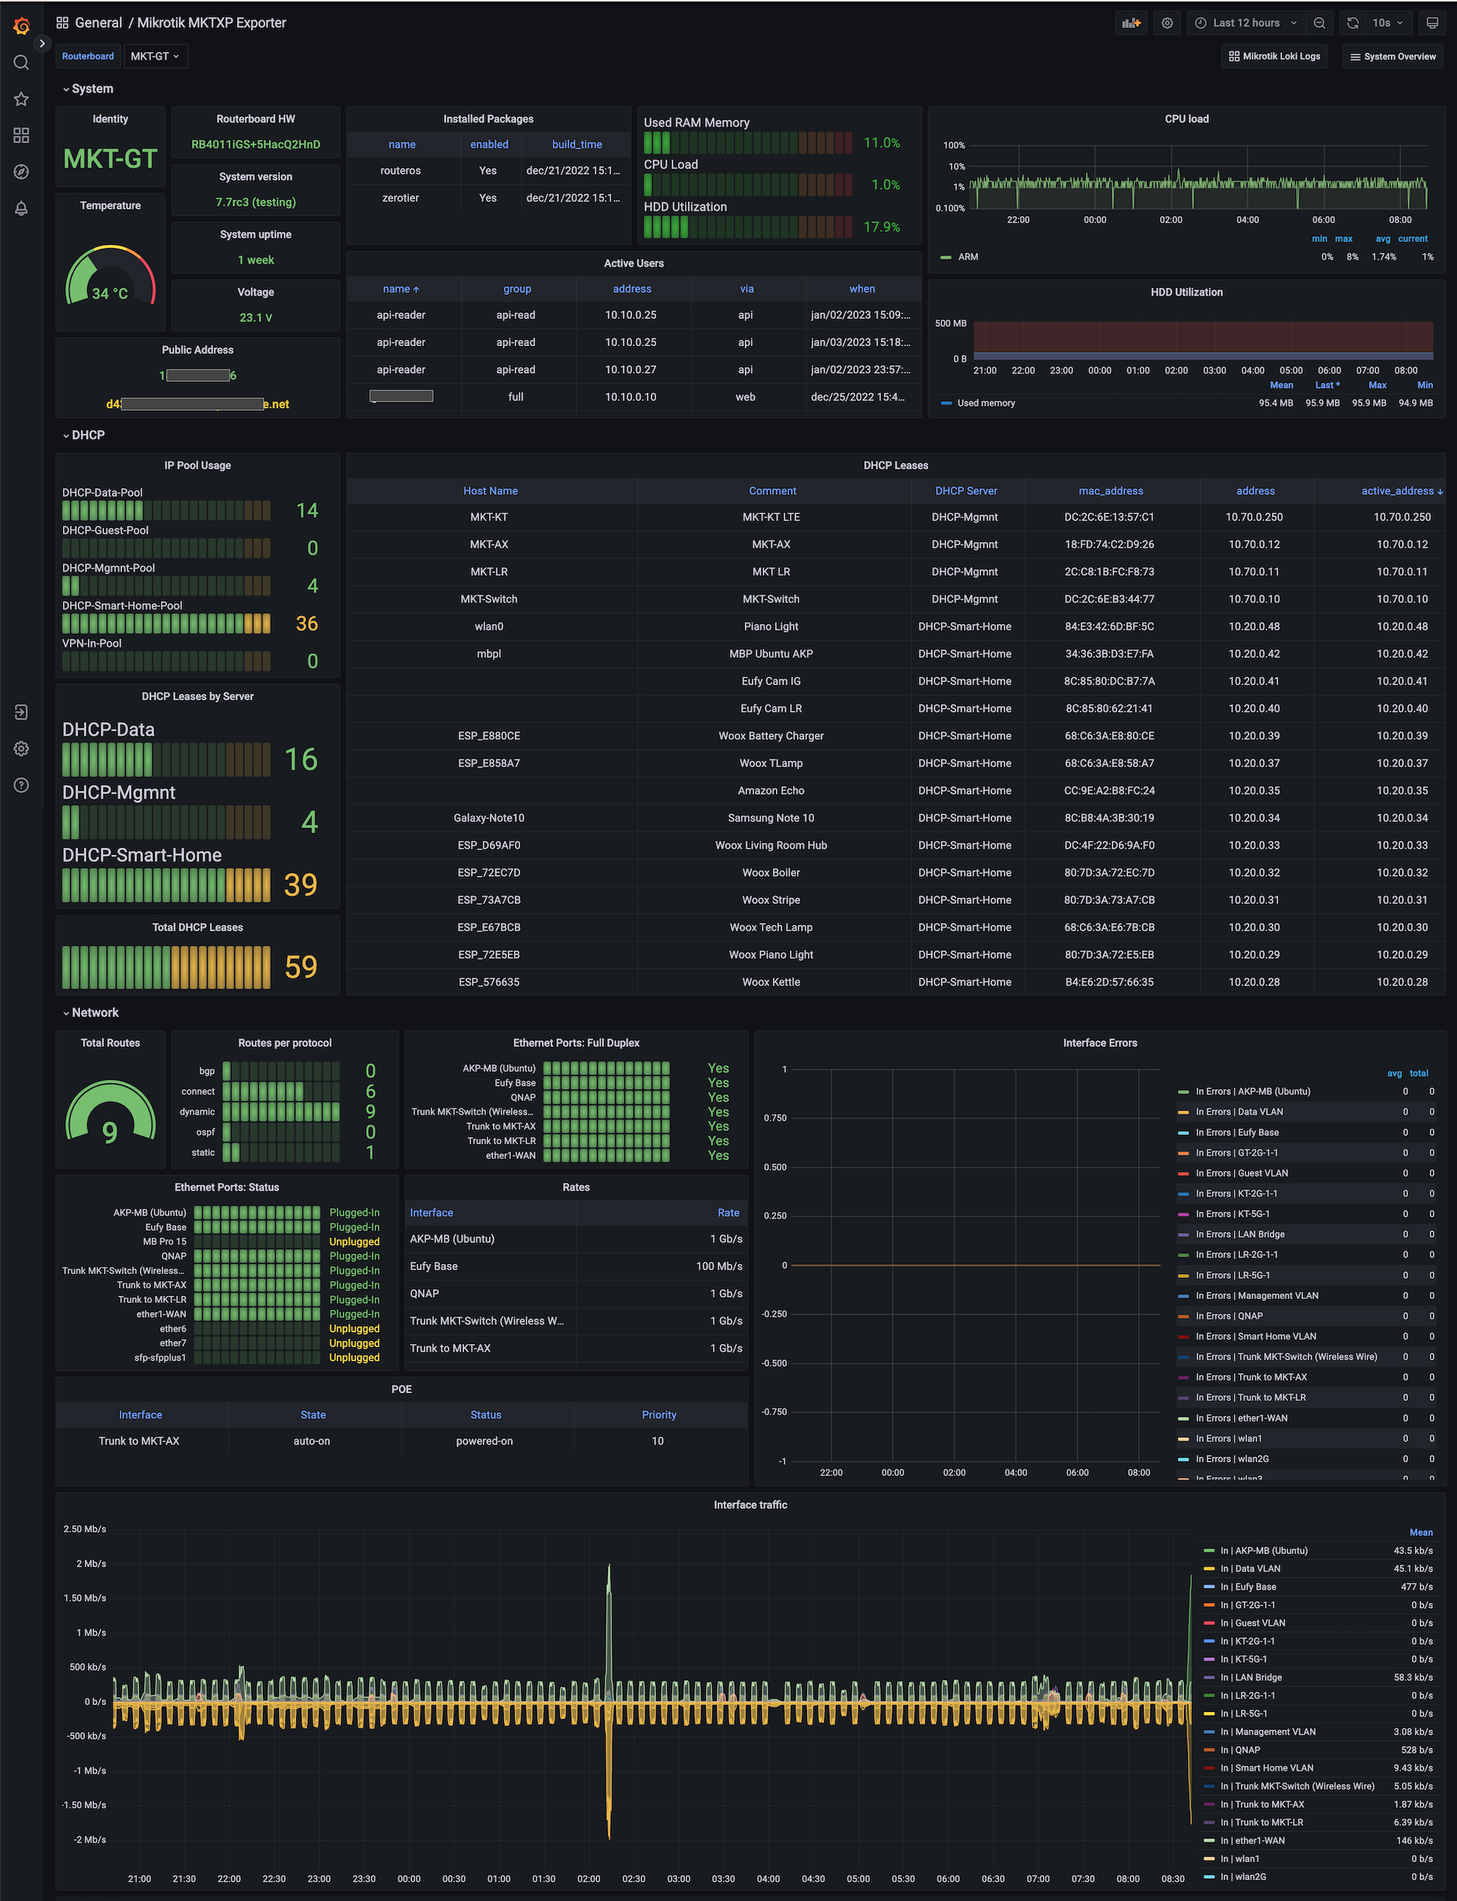Change color of In | AKP-MB (Ubuntu) swatch
Screen dimensions: 1457x1901
click(1208, 1550)
